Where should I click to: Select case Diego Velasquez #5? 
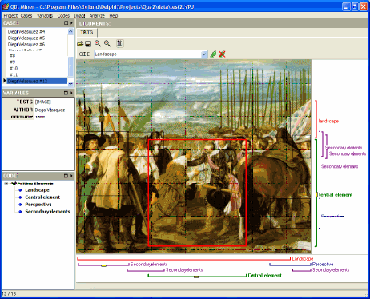pos(26,38)
